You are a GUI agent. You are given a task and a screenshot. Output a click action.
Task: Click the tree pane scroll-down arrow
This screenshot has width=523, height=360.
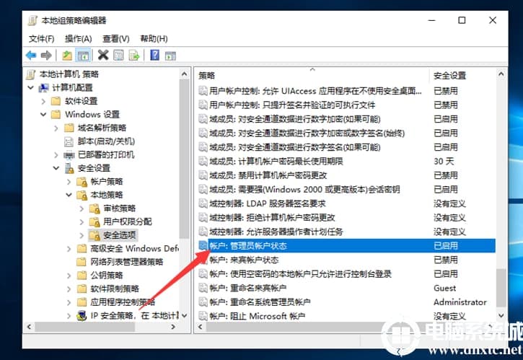point(184,315)
